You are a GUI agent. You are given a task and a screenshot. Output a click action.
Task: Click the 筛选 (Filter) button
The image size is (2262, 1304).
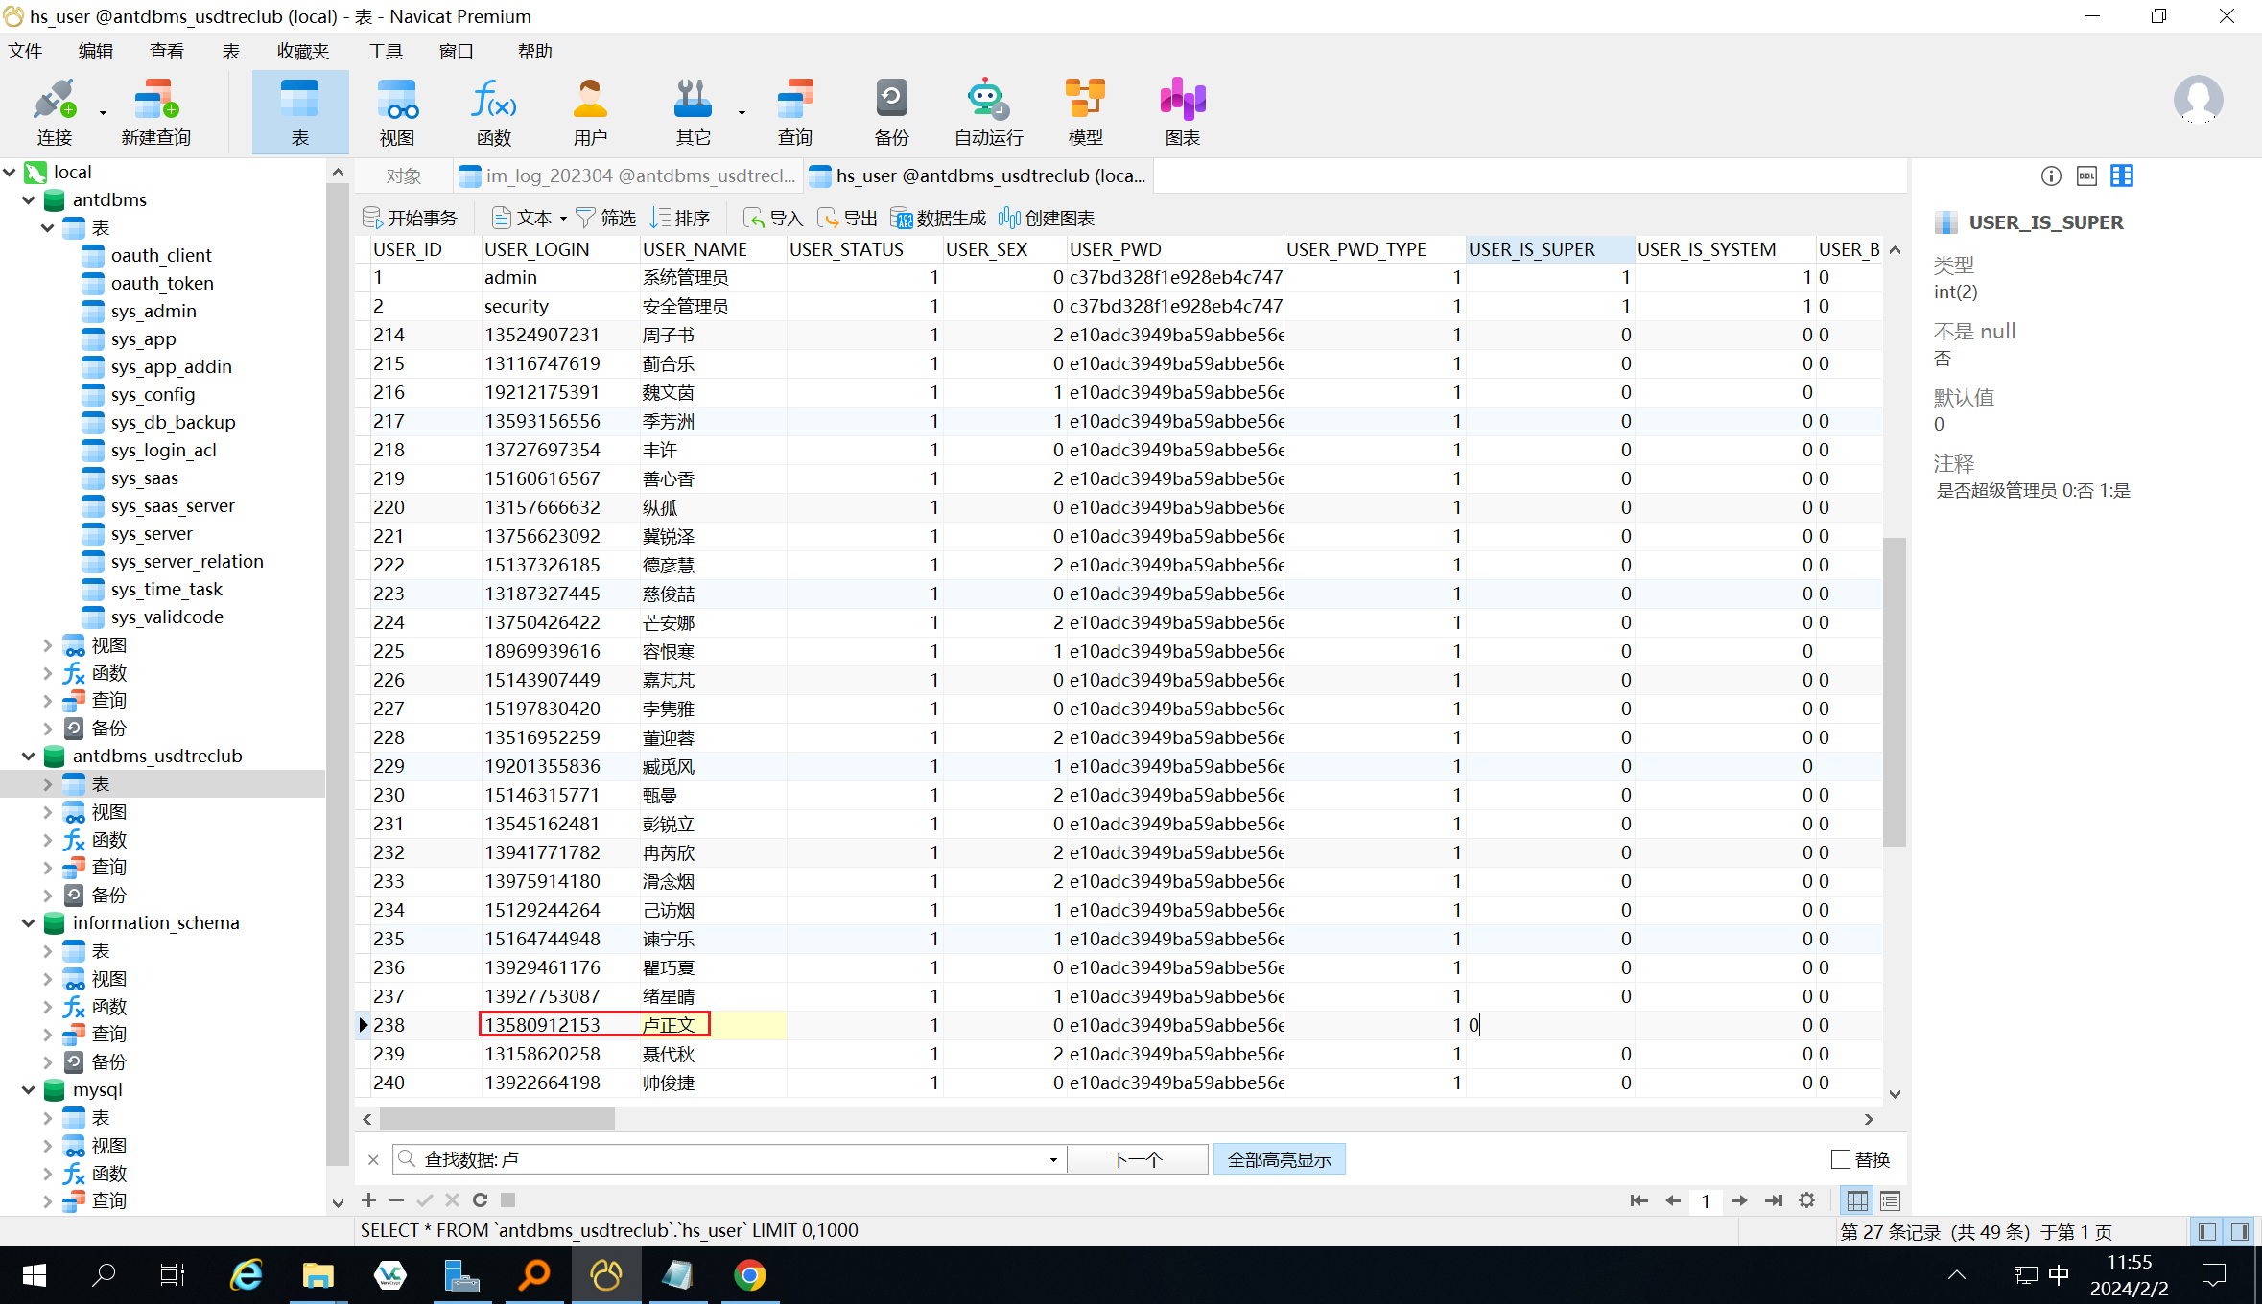[606, 218]
